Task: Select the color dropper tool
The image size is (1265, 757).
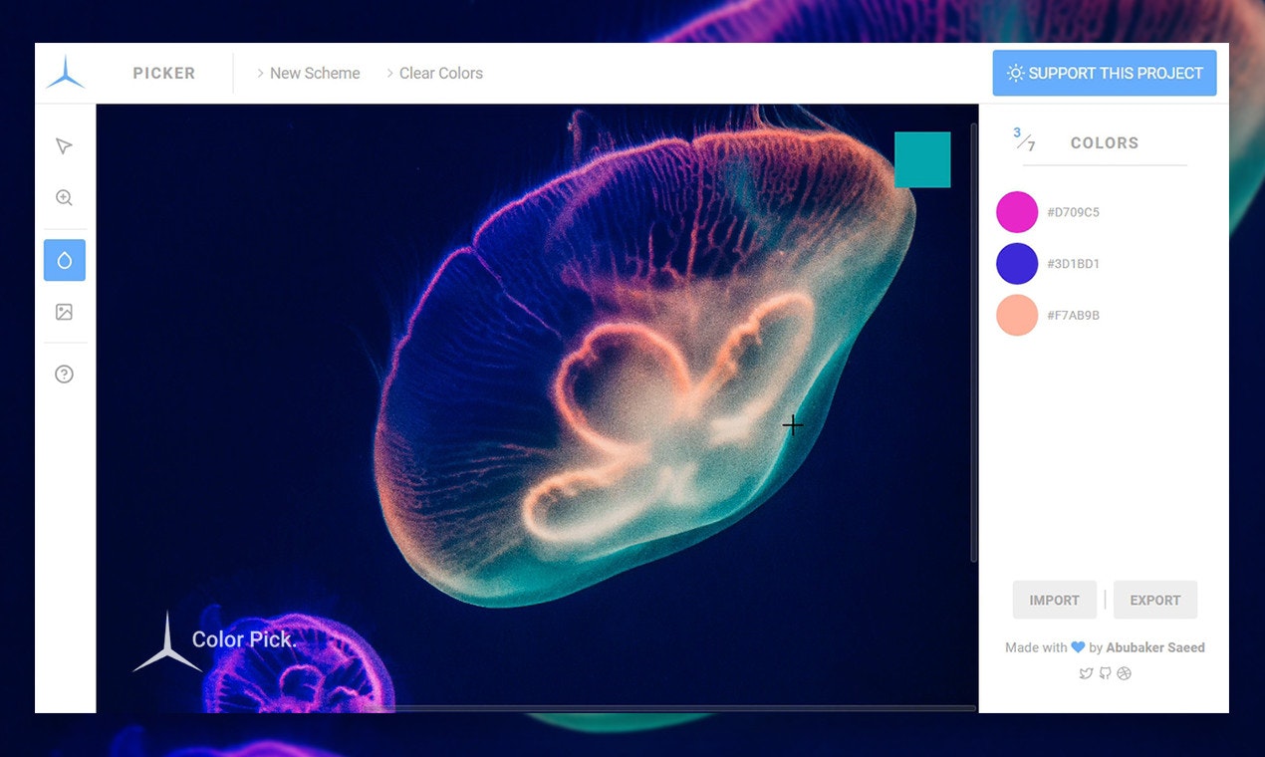Action: click(x=65, y=260)
